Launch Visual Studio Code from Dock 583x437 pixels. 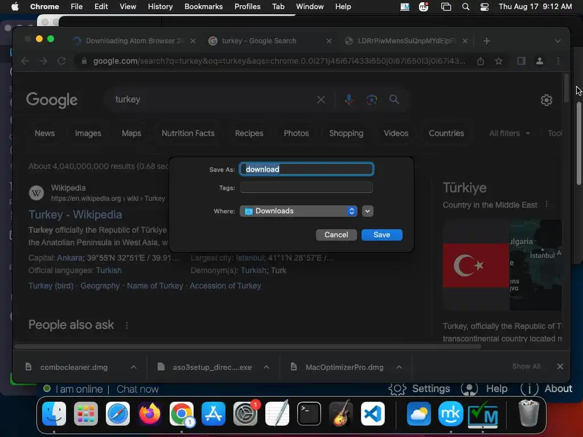pos(373,414)
